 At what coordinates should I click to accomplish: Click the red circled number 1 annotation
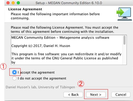click(3, 67)
